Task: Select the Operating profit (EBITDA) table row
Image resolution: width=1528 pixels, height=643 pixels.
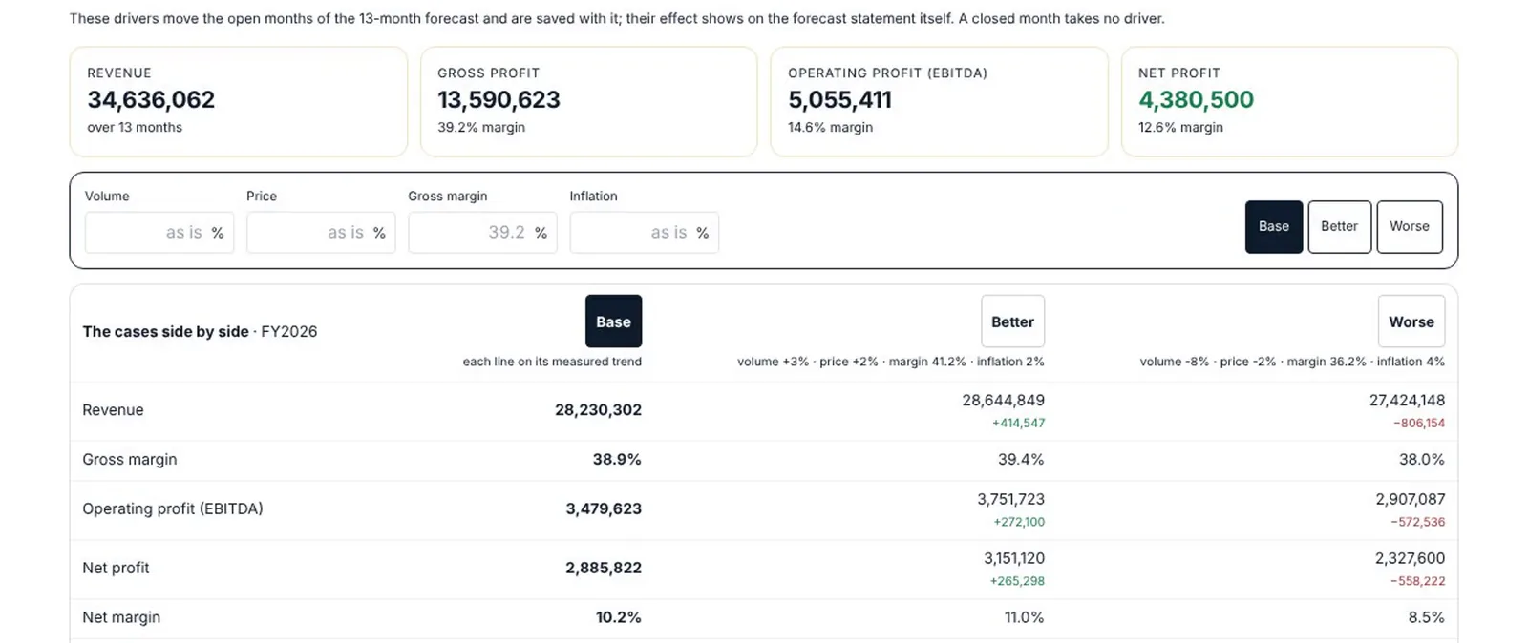Action: pyautogui.click(x=764, y=509)
